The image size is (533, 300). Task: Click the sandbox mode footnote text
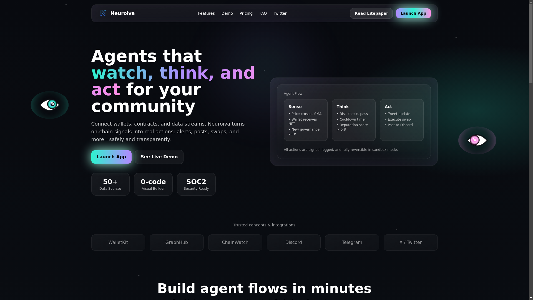click(341, 150)
